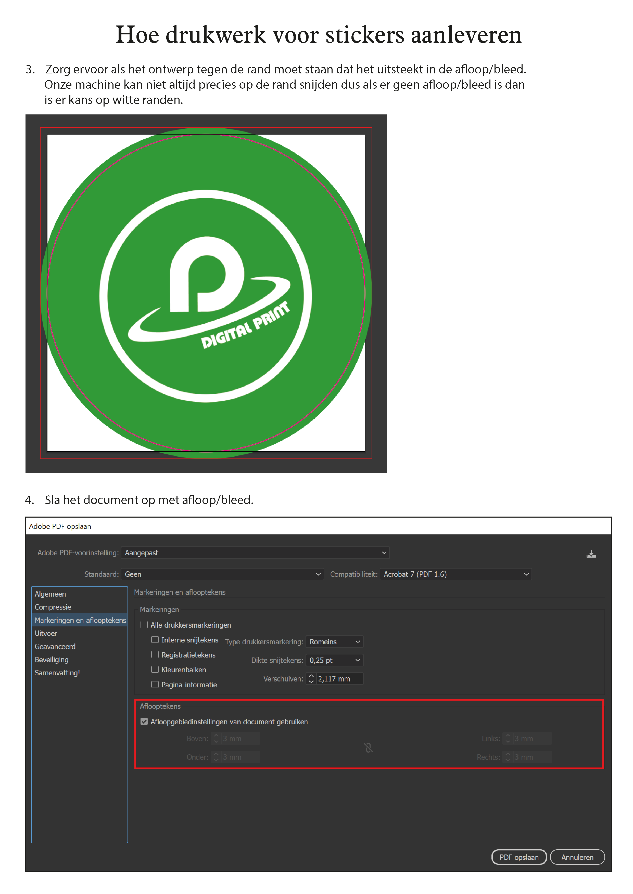Click the Links bleed field 3 mm
This screenshot has height=894, width=633.
[x=532, y=738]
